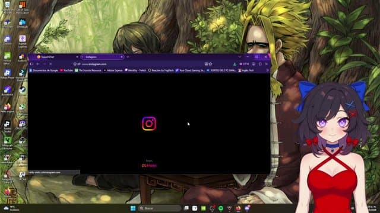The width and height of the screenshot is (380, 213).
Task: Expand the tab list dropdown arrow
Action: 240,57
